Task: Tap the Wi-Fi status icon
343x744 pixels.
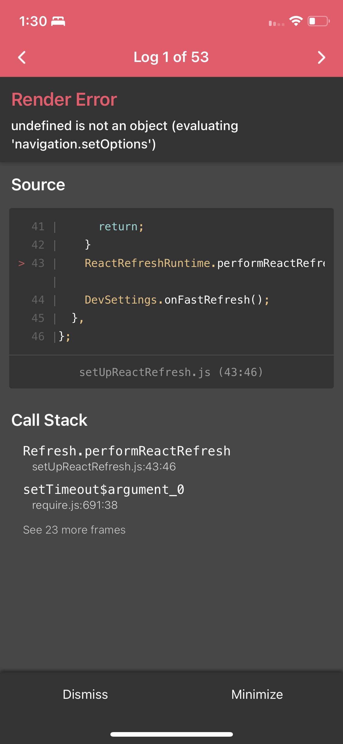Action: point(296,21)
